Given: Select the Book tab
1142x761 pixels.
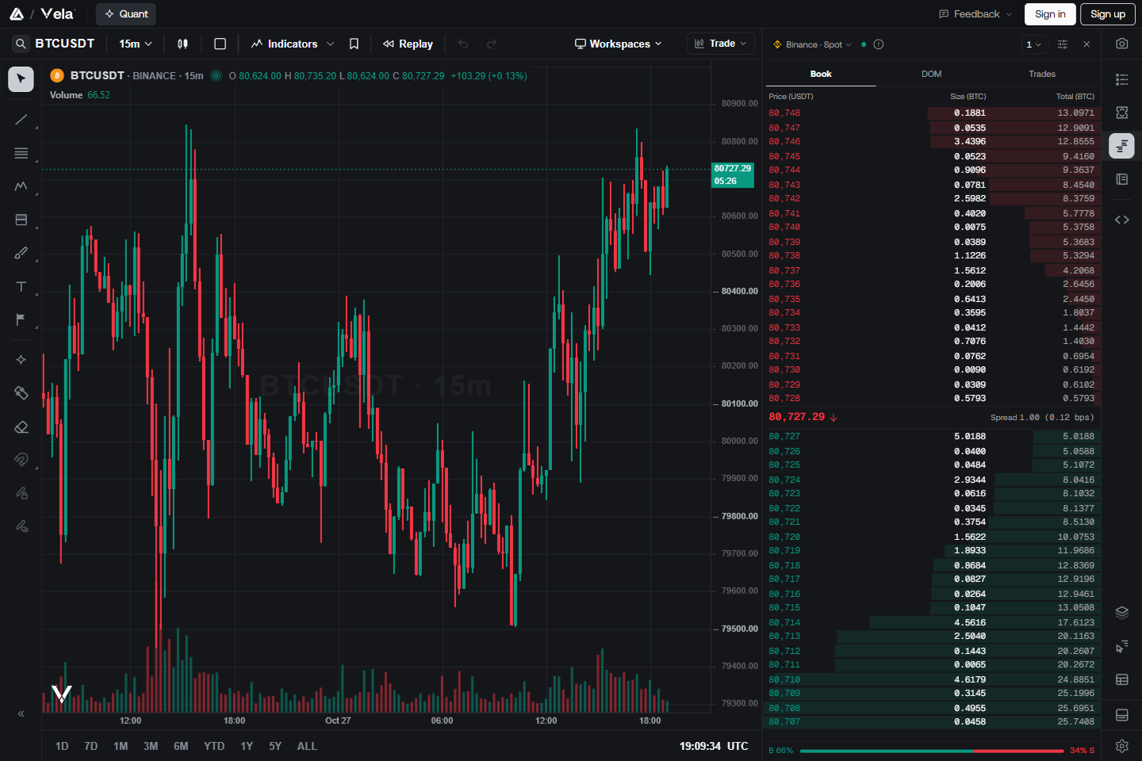Looking at the screenshot, I should (821, 74).
